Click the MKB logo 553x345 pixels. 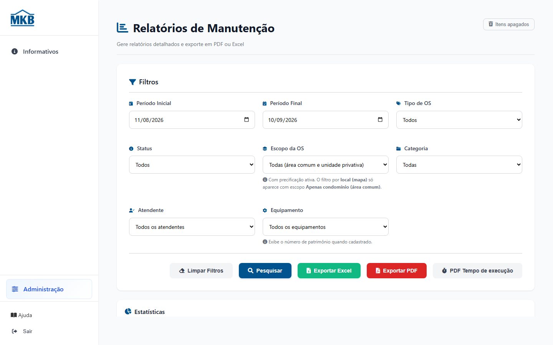tap(22, 18)
